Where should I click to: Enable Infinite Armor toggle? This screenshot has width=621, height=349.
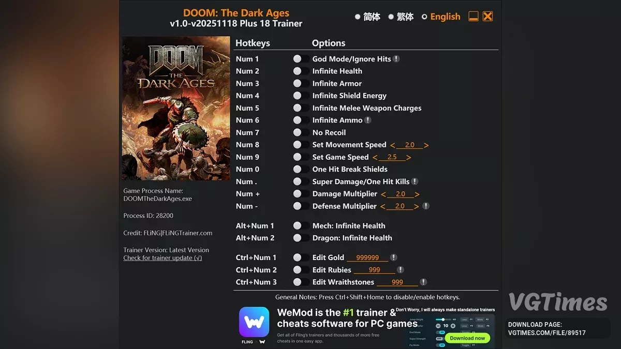301,83
